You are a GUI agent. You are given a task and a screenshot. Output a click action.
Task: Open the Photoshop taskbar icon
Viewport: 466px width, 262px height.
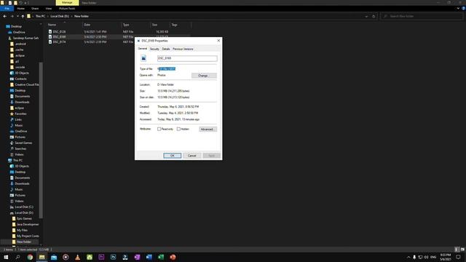coord(114,257)
